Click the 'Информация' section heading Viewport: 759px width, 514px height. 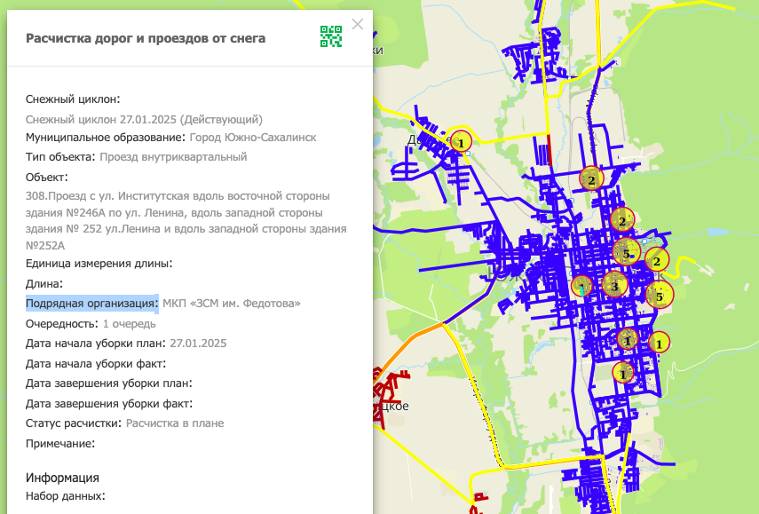[62, 478]
